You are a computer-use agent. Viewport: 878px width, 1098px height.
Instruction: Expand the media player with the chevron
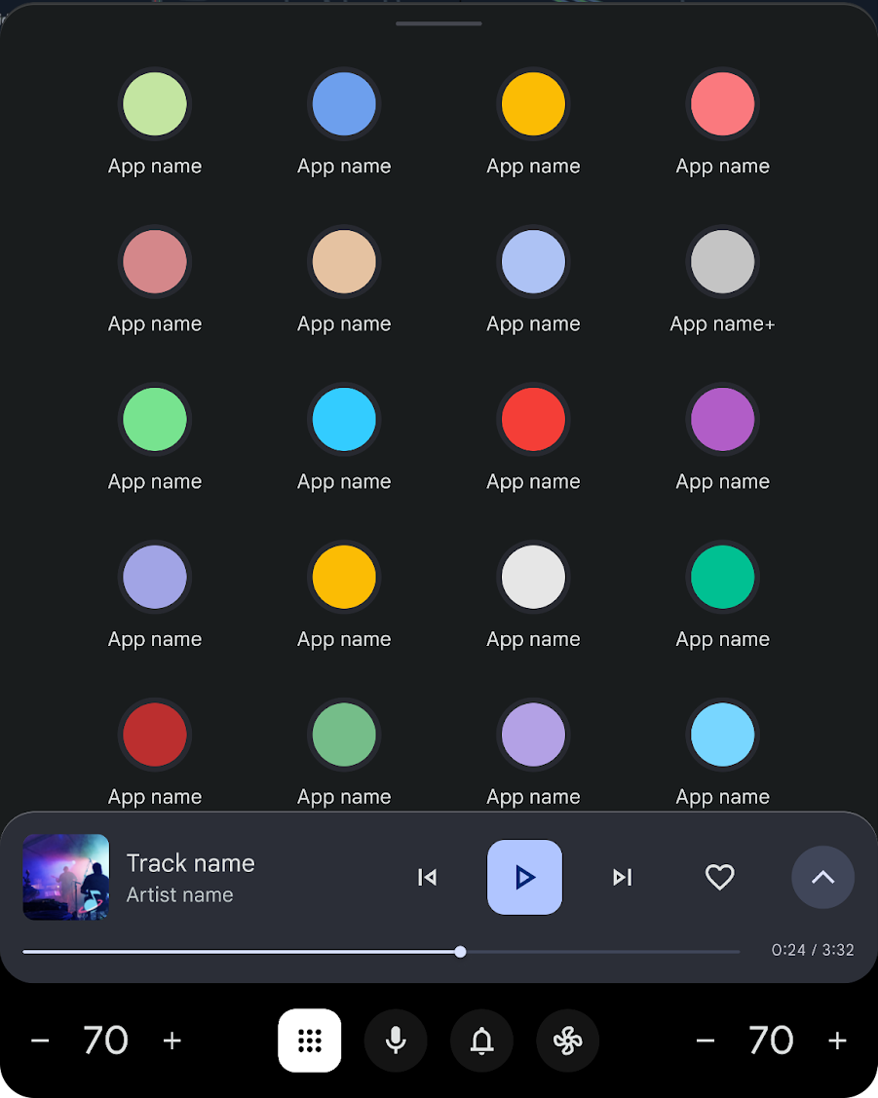click(822, 877)
